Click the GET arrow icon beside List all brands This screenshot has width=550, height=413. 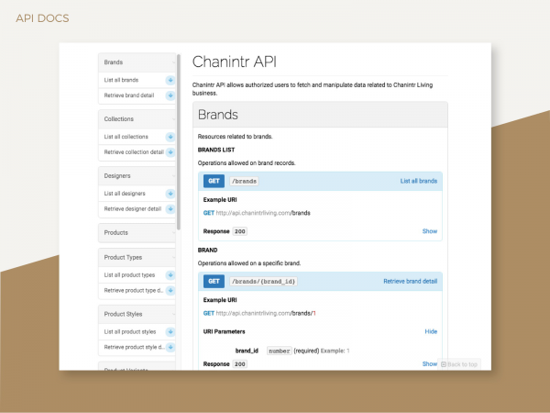[170, 80]
